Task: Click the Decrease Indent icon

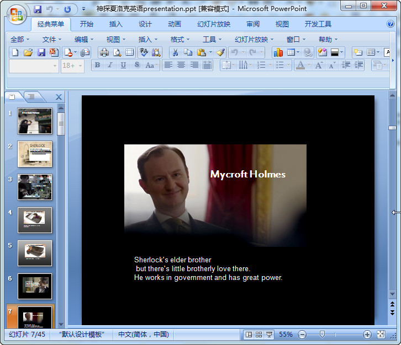Action: [346, 66]
